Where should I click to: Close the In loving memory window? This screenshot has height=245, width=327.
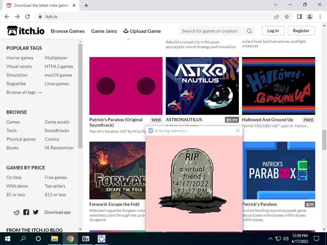(x=238, y=130)
